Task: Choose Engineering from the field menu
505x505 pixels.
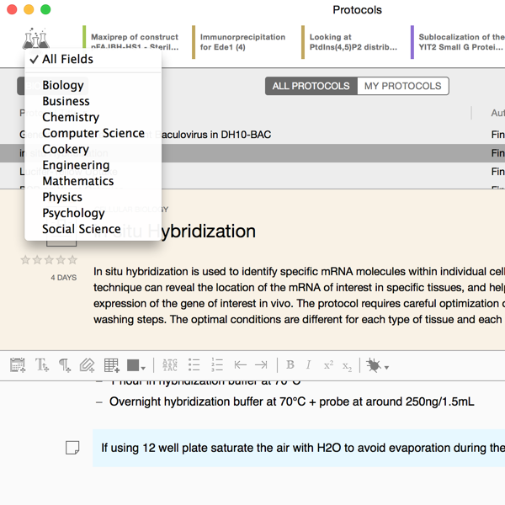Action: click(x=93, y=165)
